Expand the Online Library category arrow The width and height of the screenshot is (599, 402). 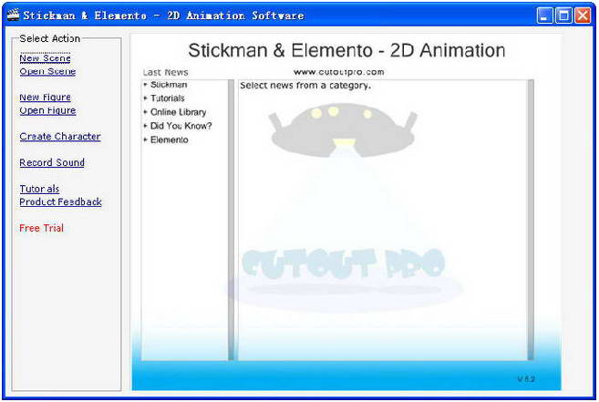point(145,112)
